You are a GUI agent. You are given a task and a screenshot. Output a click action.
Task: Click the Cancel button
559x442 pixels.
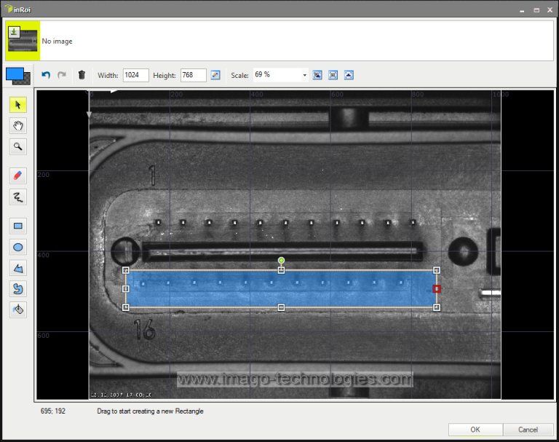pyautogui.click(x=528, y=430)
